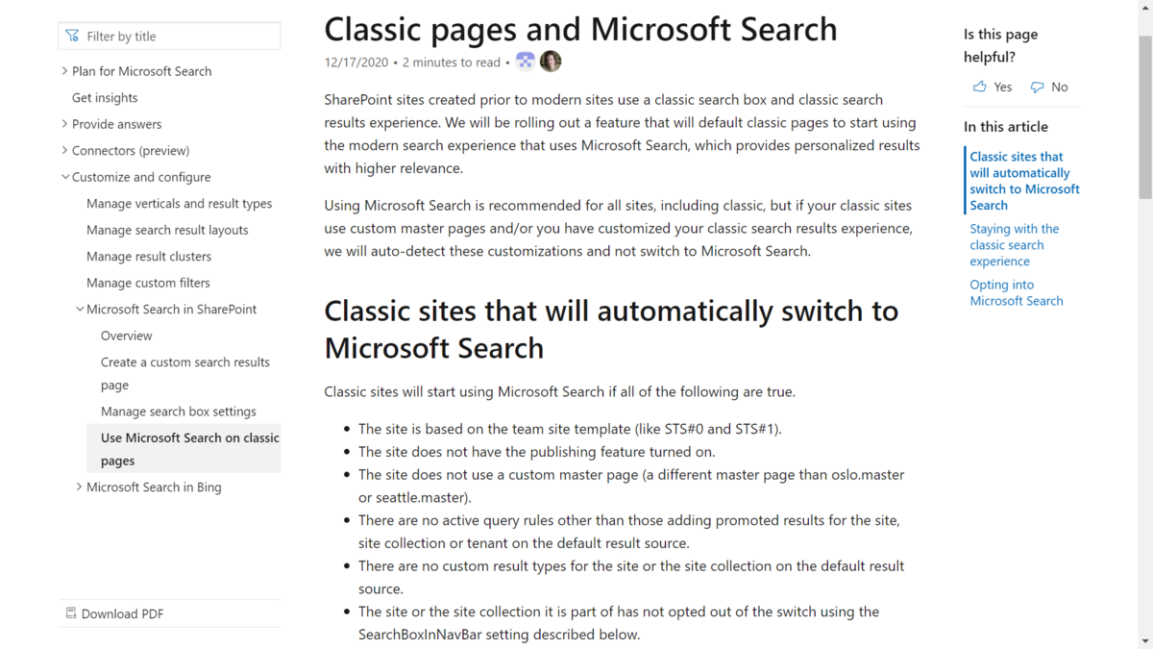Open the purple contributors group avatar
The image size is (1153, 649).
coord(526,62)
